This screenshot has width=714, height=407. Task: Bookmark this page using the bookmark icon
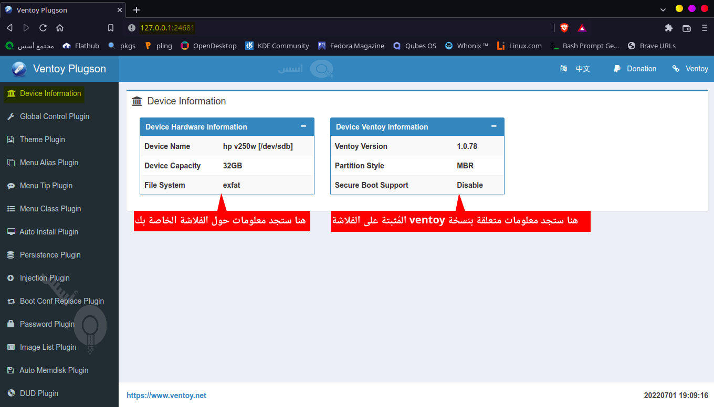click(x=111, y=28)
